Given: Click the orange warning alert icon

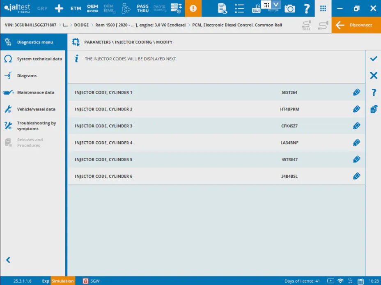Looking at the screenshot, I should point(193,8).
